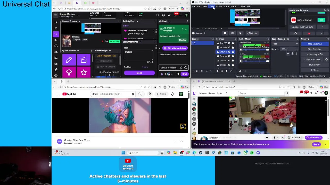Click the Aitum Multistream heart donate icon
The width and height of the screenshot is (330, 185).
tap(309, 33)
